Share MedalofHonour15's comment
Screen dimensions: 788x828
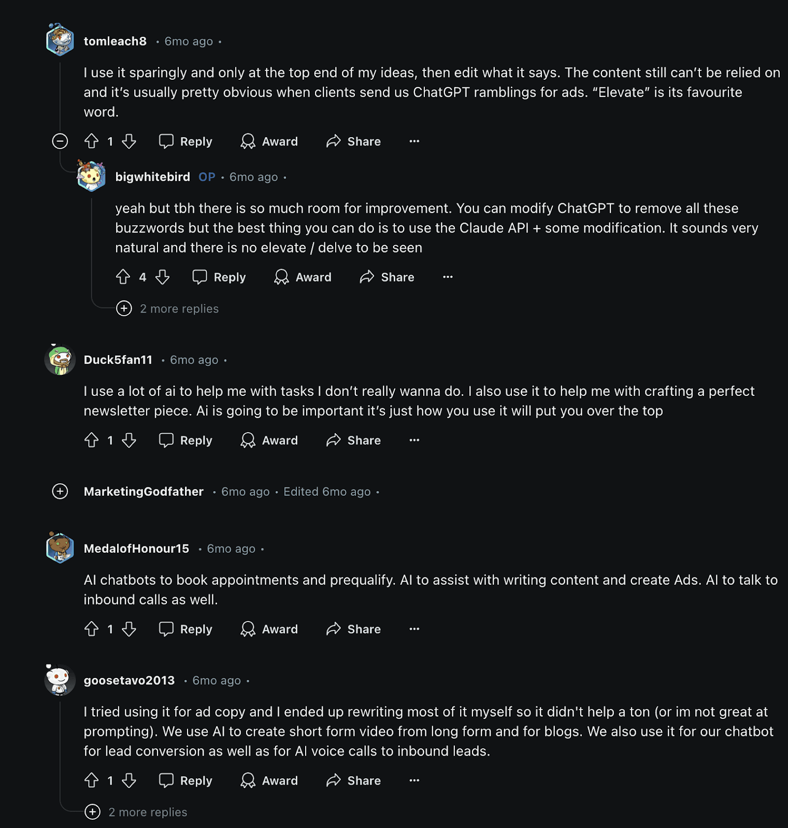(x=354, y=629)
